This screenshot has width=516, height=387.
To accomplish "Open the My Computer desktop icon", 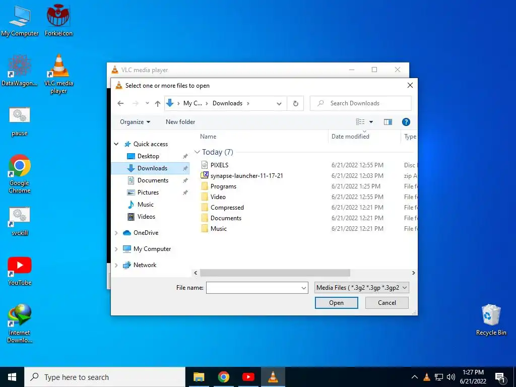I will tap(20, 20).
